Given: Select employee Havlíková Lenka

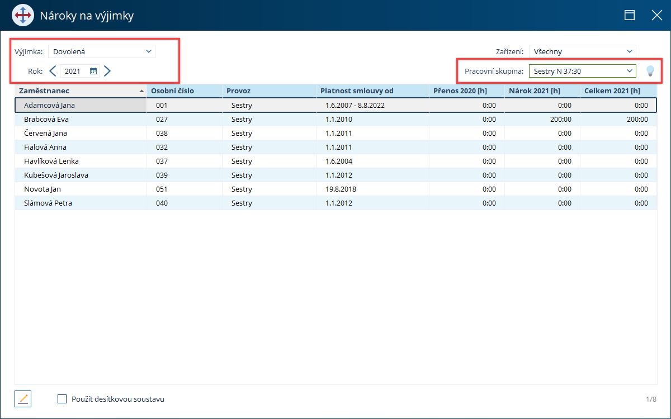Looking at the screenshot, I should (x=50, y=161).
